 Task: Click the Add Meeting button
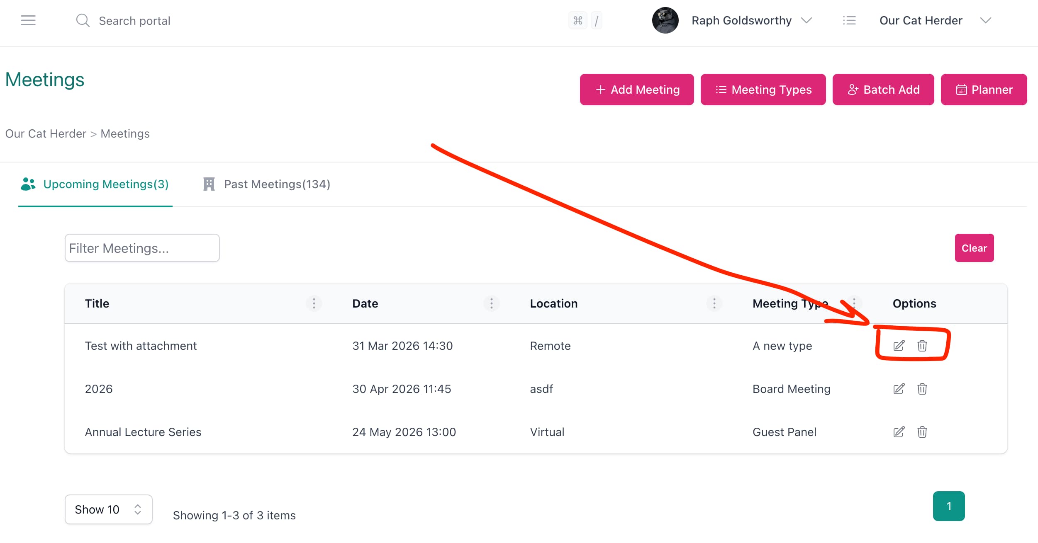click(x=637, y=89)
